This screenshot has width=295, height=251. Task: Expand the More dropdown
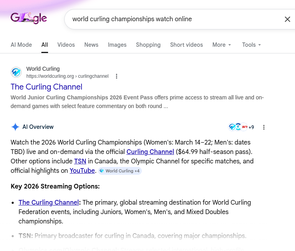coord(222,45)
